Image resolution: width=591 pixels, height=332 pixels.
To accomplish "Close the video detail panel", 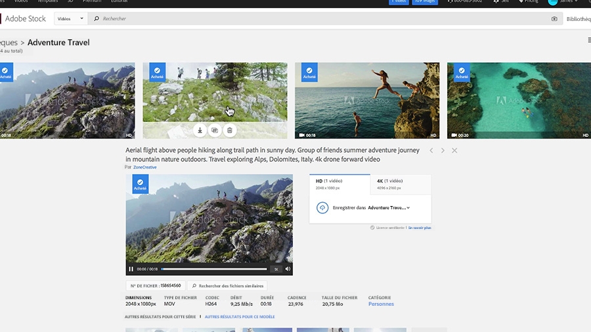I will [454, 151].
